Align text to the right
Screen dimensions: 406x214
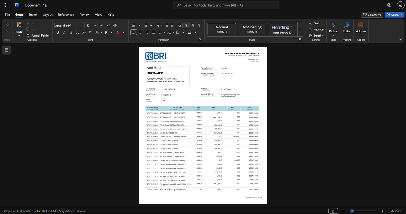coord(147,32)
